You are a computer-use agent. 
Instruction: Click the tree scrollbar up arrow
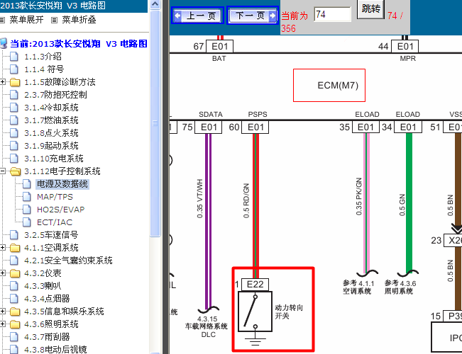[x=155, y=4]
